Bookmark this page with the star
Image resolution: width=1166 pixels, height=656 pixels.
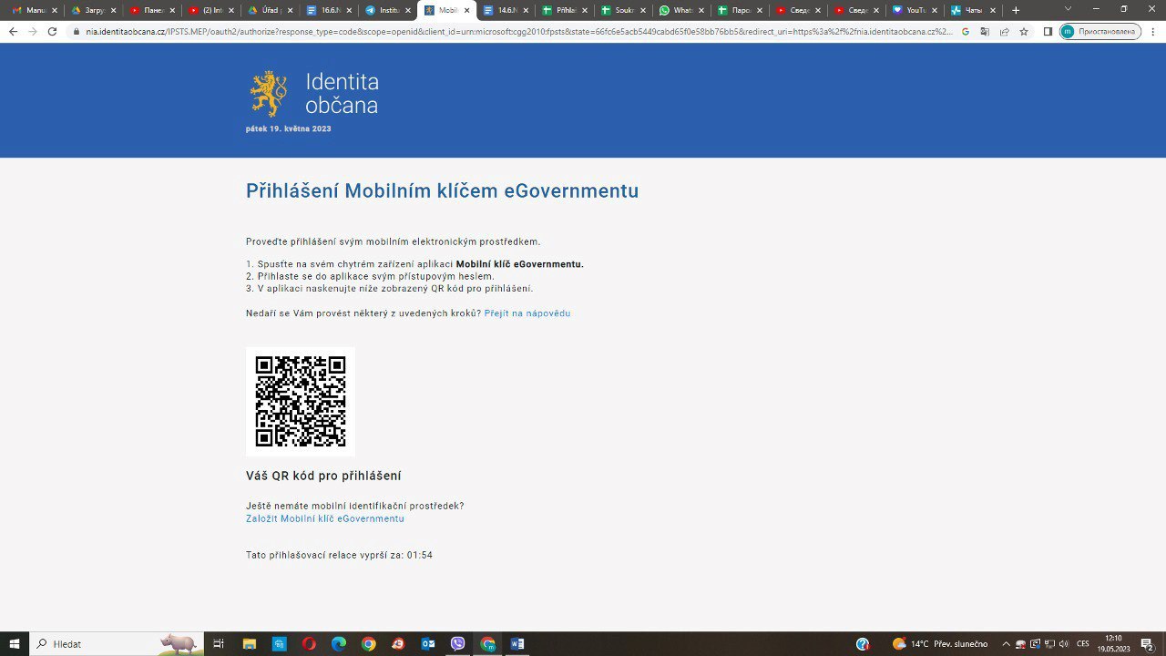pos(1024,31)
